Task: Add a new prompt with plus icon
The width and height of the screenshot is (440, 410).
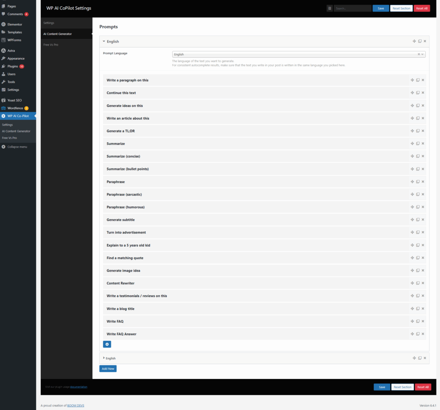Action: 107,344
